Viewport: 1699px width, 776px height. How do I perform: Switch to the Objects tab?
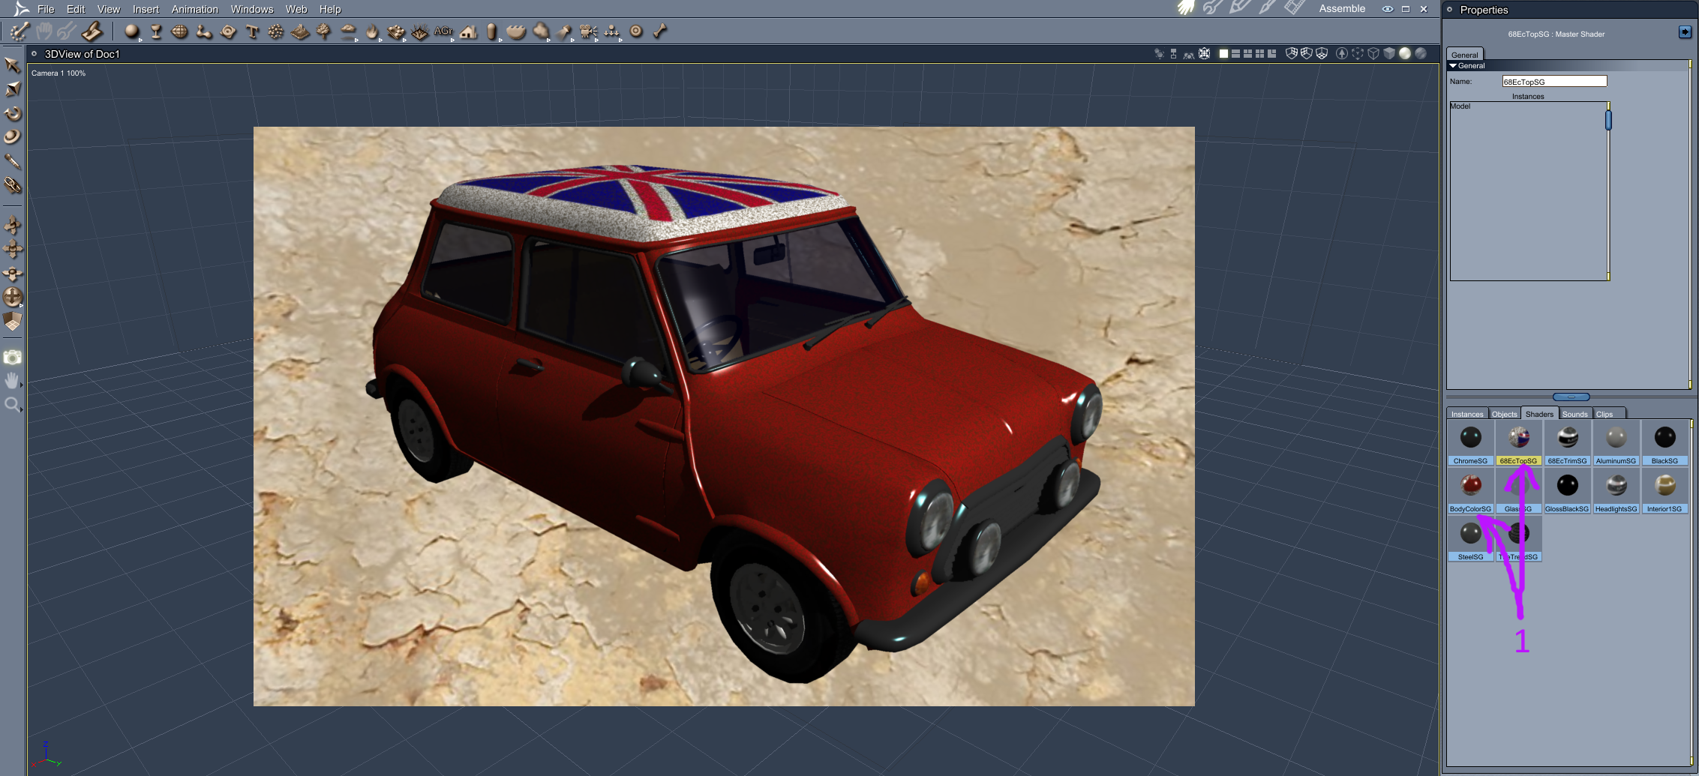click(x=1504, y=414)
